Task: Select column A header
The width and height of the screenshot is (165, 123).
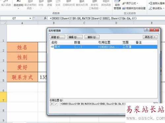Action: 22,23
